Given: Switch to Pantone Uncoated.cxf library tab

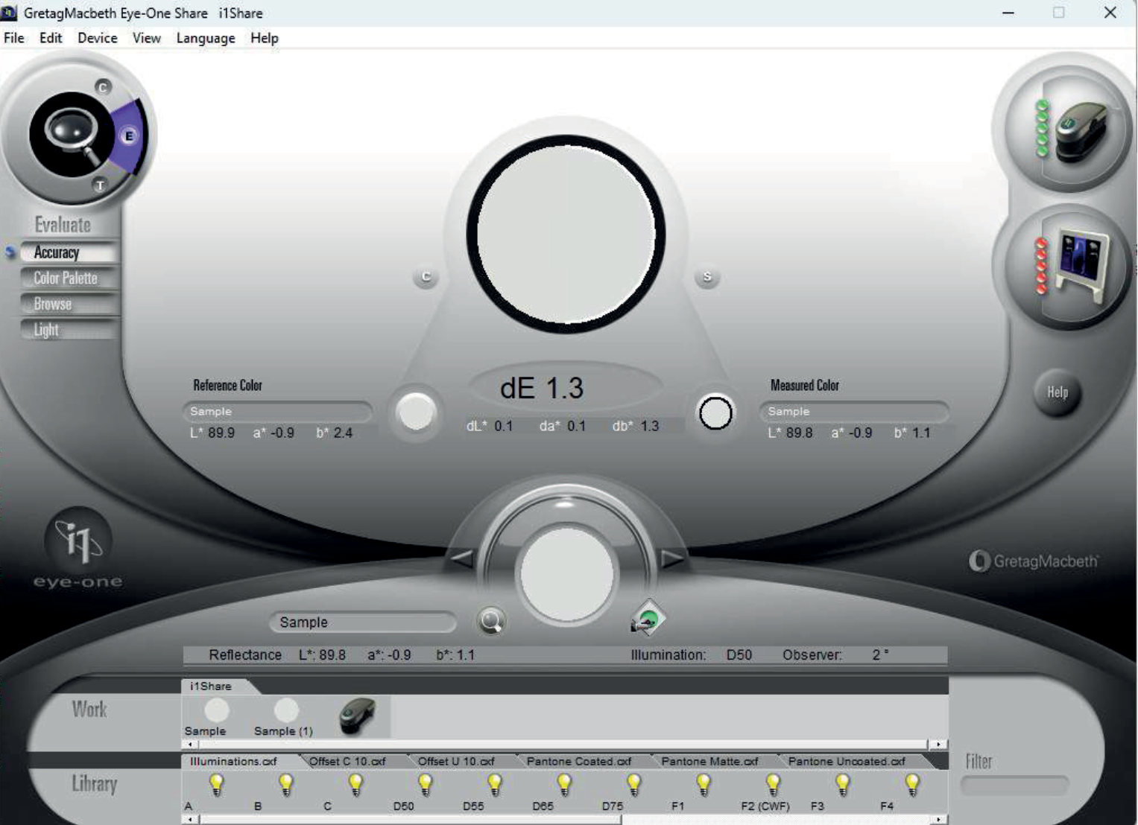Looking at the screenshot, I should pyautogui.click(x=847, y=762).
